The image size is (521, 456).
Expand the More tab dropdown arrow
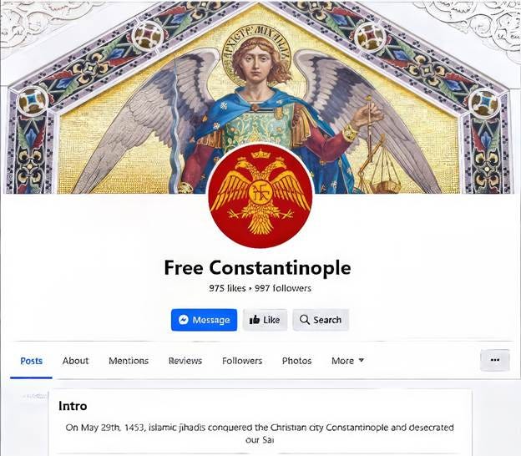point(362,360)
